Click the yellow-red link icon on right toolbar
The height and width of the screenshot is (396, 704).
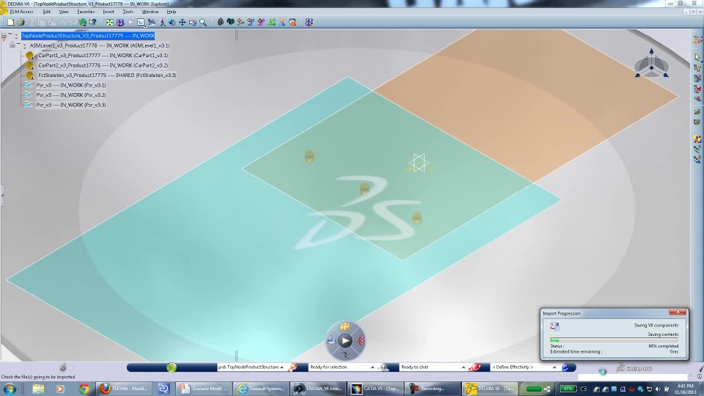(697, 139)
